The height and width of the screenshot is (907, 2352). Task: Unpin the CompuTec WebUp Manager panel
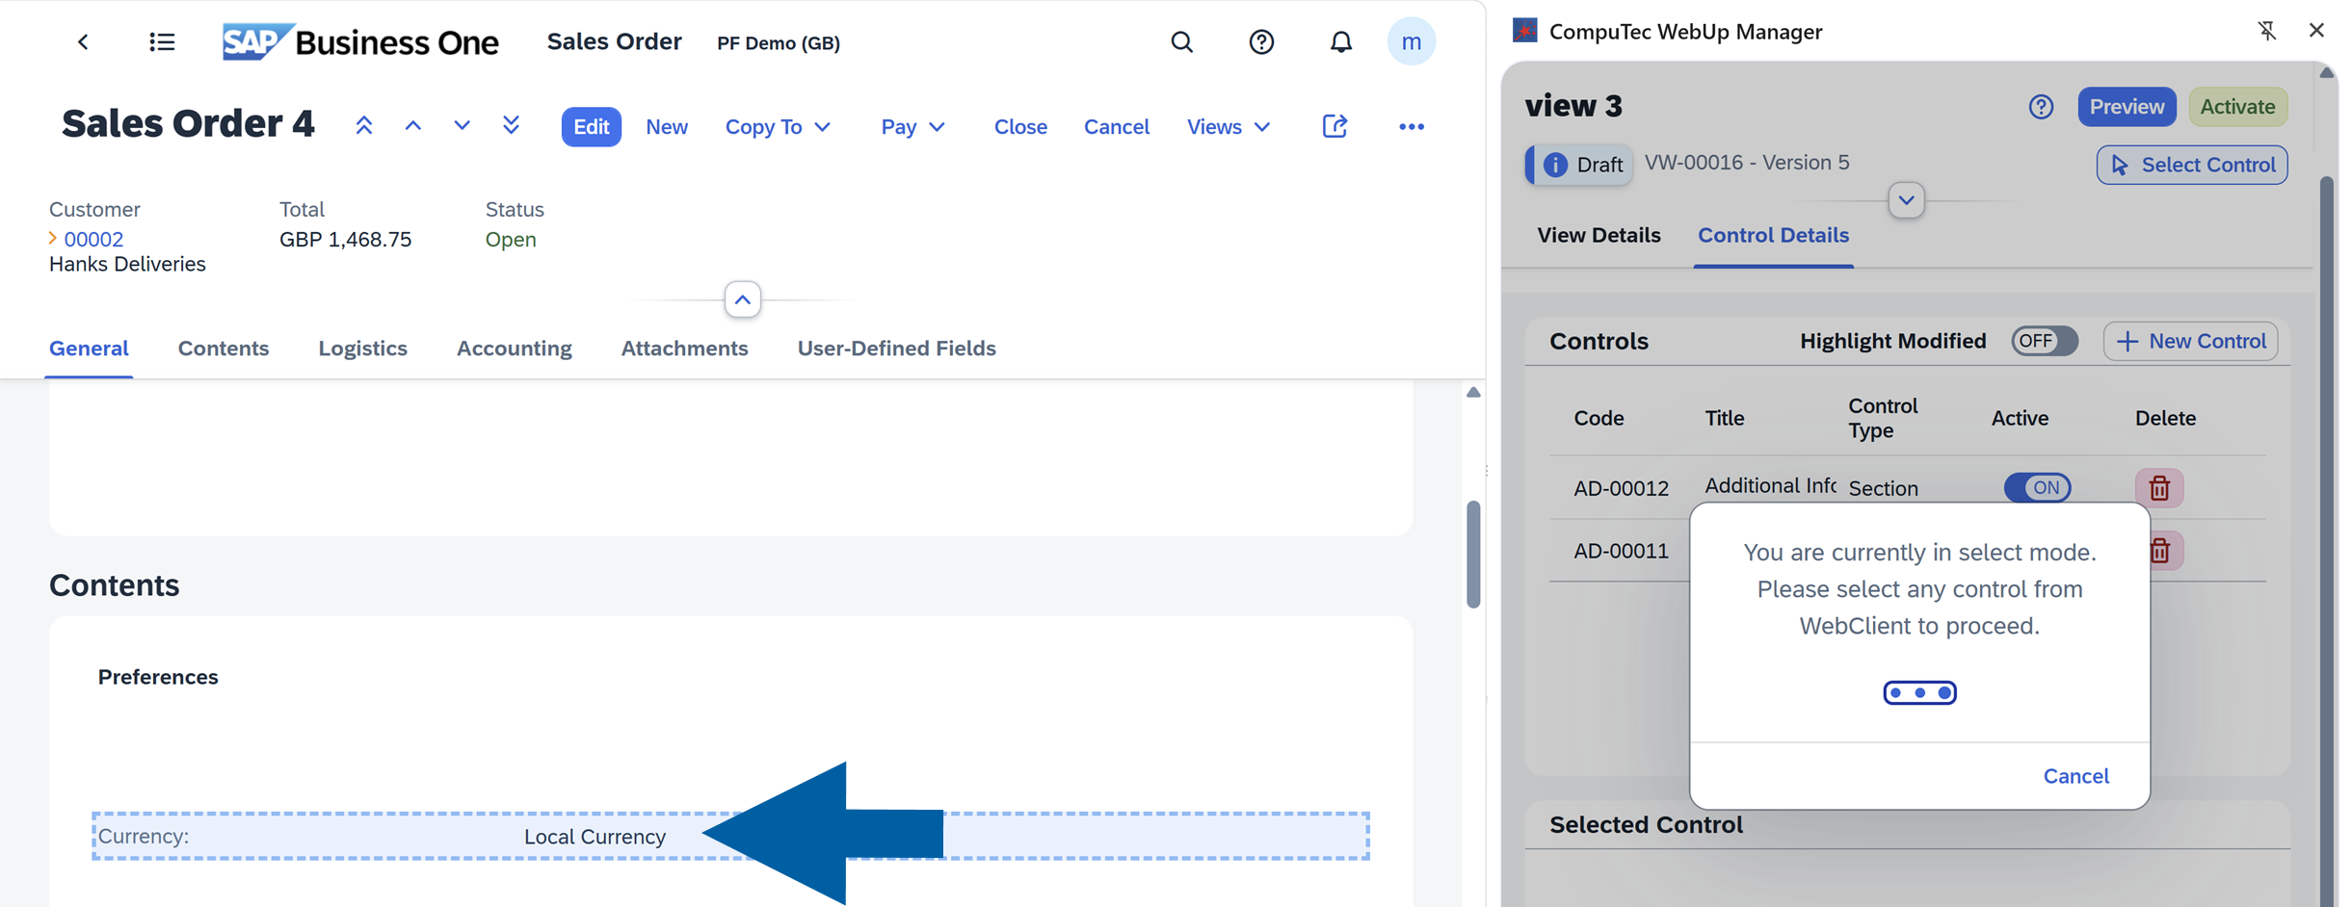2268,30
